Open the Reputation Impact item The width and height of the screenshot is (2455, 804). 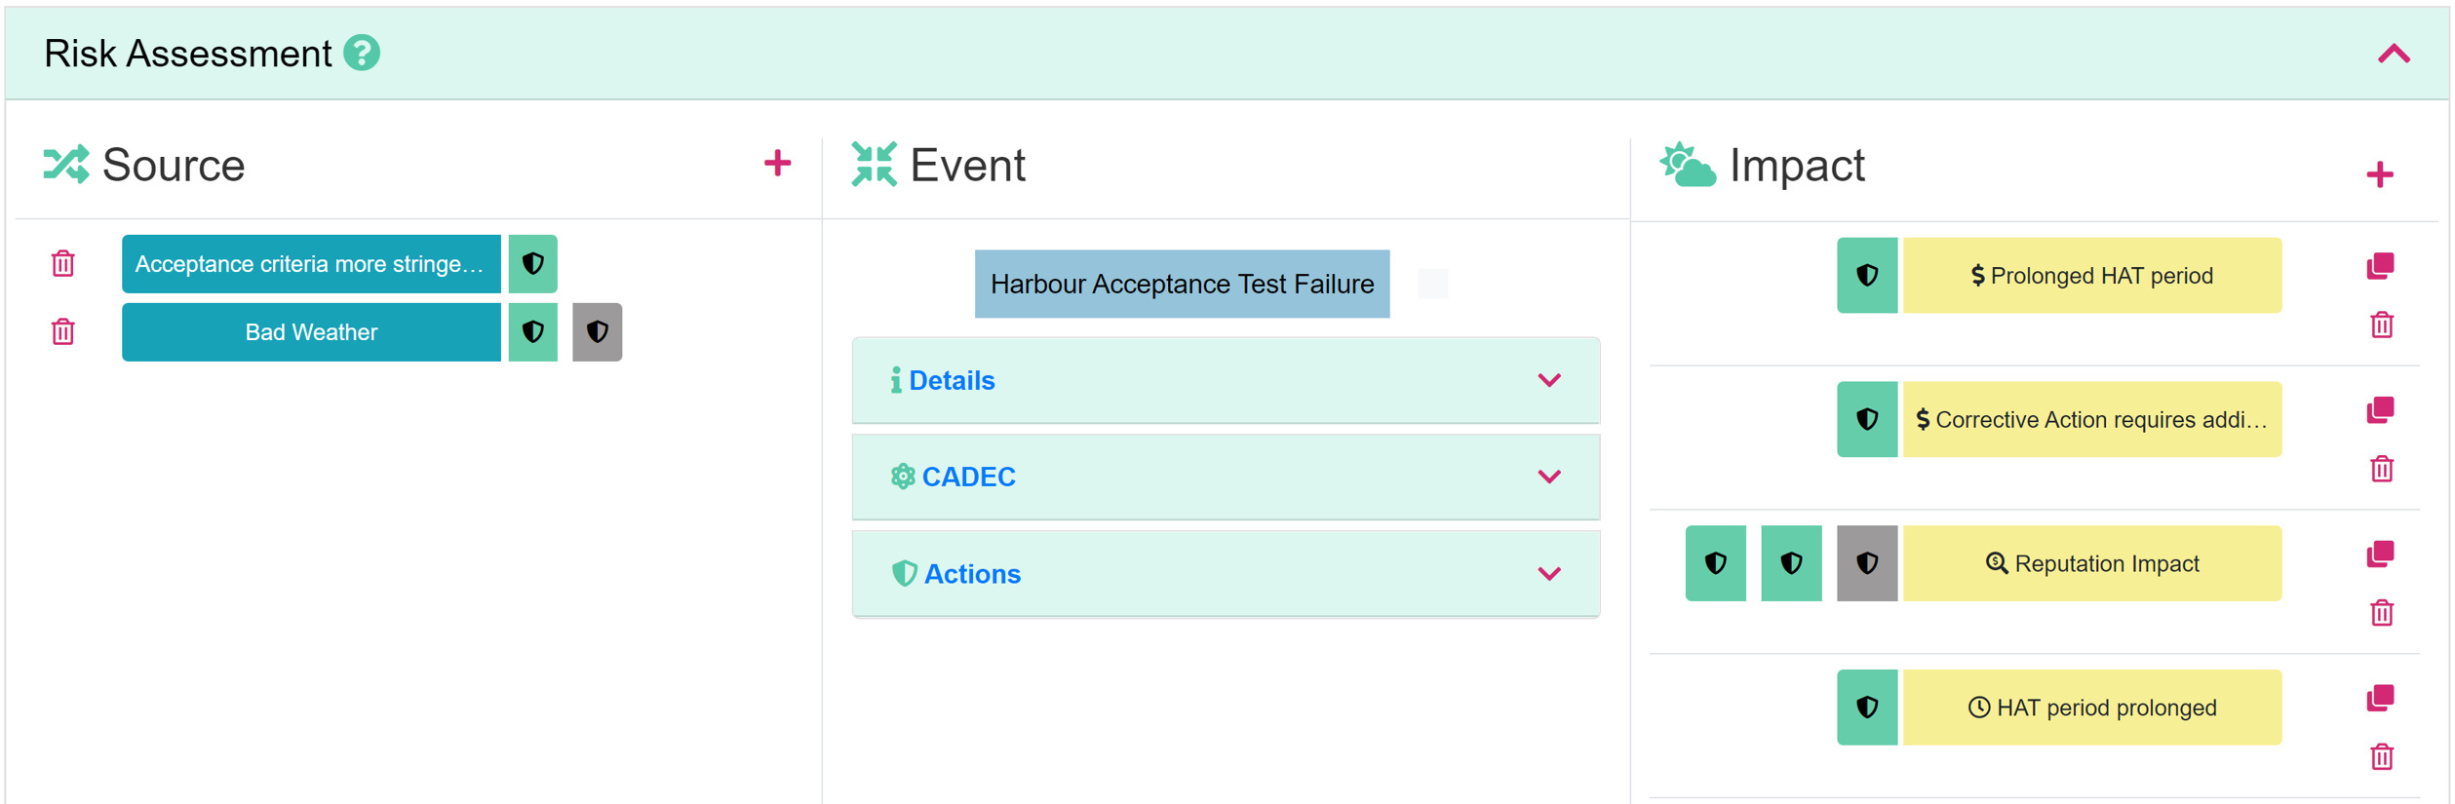pyautogui.click(x=2092, y=563)
